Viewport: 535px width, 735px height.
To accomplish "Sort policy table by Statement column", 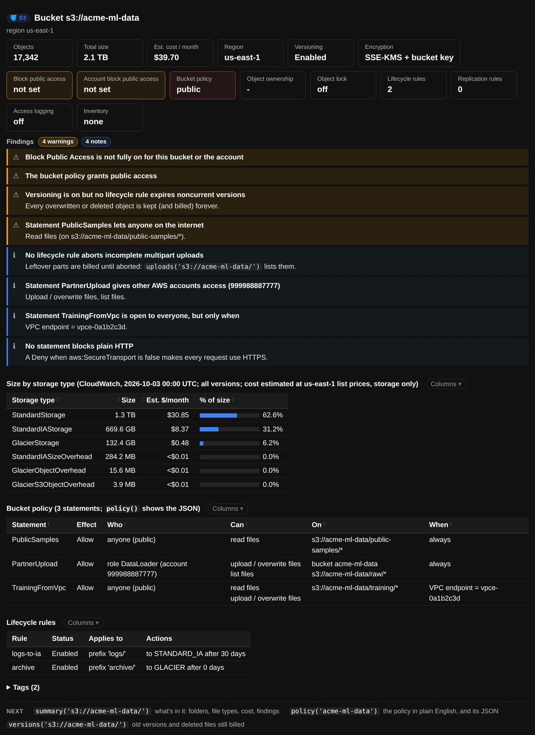I will click(31, 525).
